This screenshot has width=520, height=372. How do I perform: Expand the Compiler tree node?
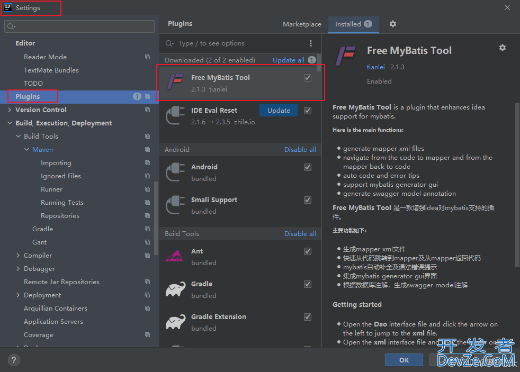[x=18, y=256]
